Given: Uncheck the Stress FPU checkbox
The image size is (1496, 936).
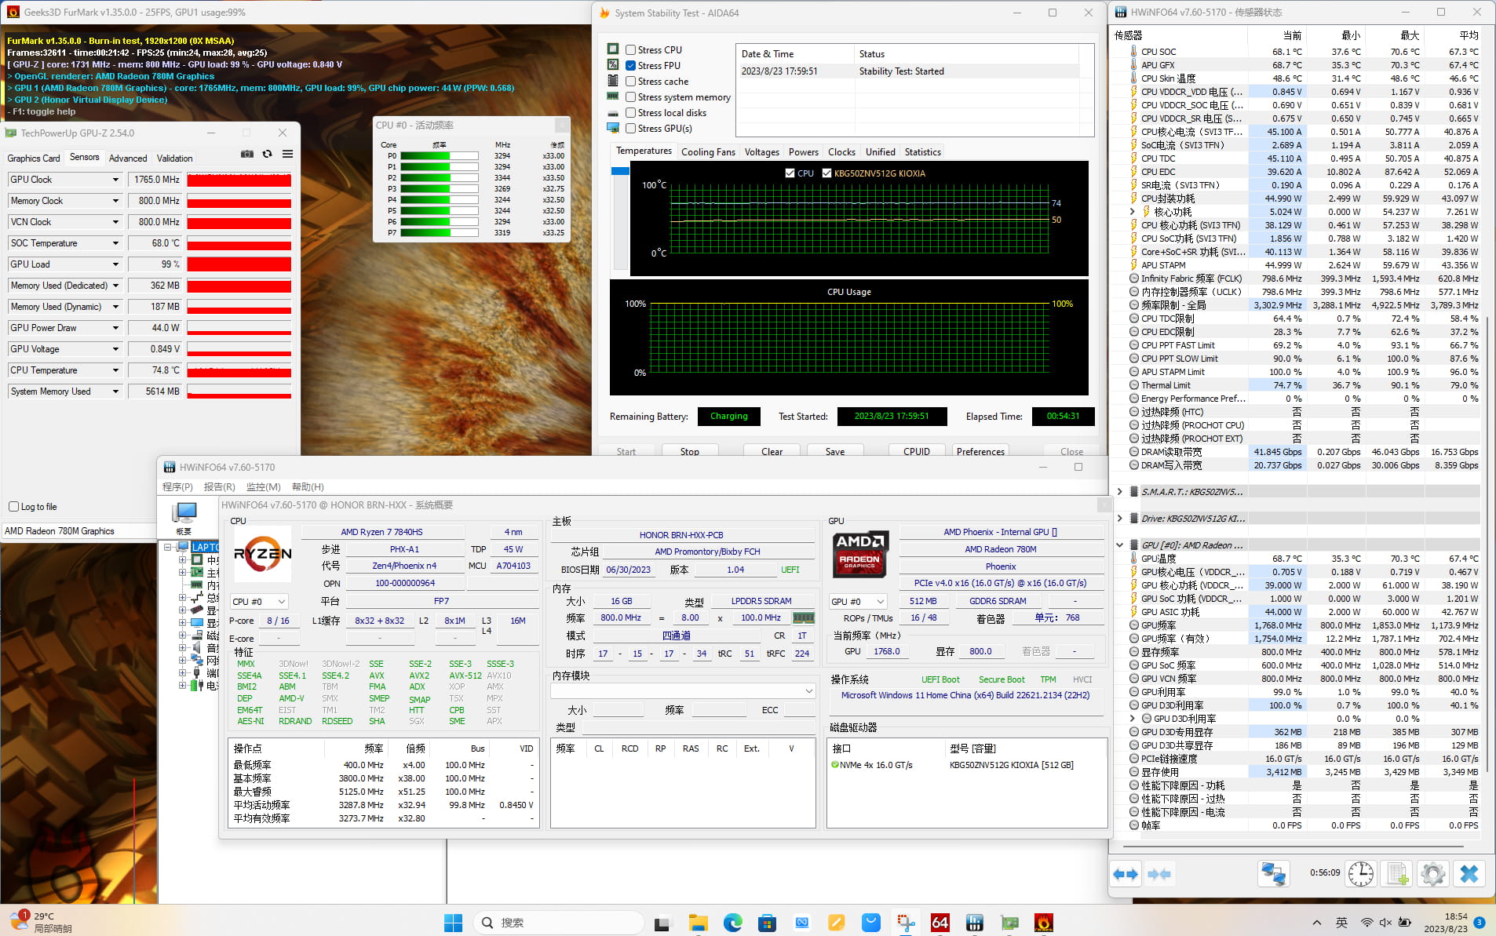Looking at the screenshot, I should pos(630,65).
